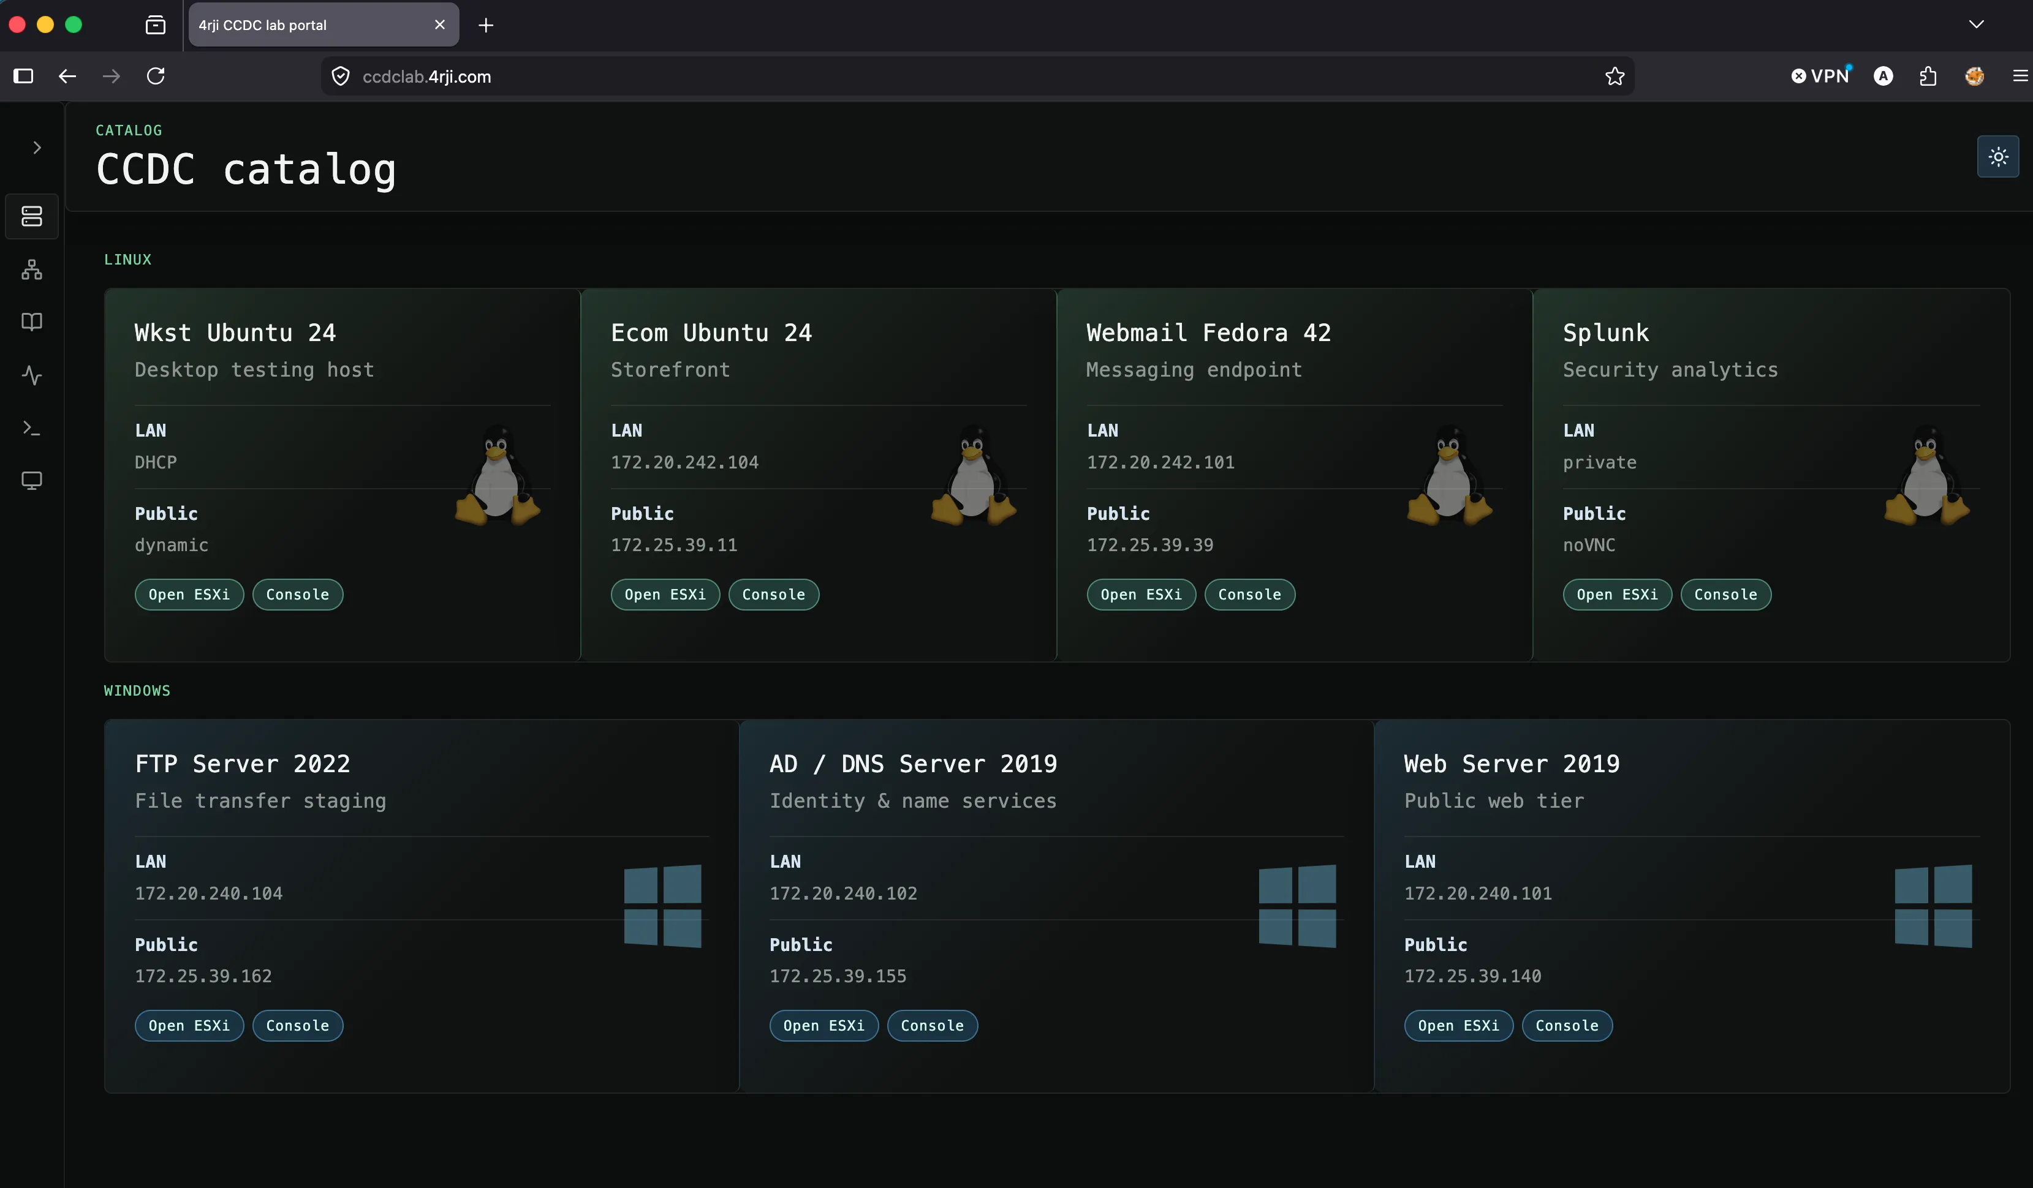The height and width of the screenshot is (1188, 2033).
Task: Click the Tux penguin on Wkst Ubuntu card
Action: pos(498,476)
